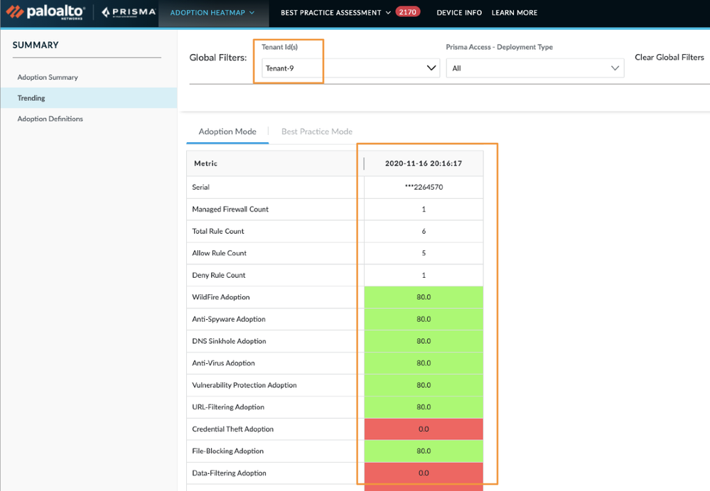Image resolution: width=710 pixels, height=491 pixels.
Task: Expand the Adoption Heatmap chevron arrow
Action: pyautogui.click(x=252, y=13)
